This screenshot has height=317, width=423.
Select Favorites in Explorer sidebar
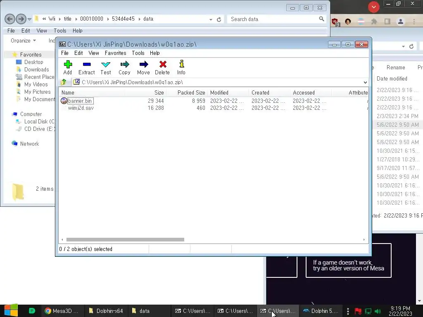pyautogui.click(x=31, y=54)
